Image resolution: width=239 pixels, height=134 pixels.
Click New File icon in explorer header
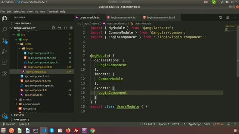[x=53, y=28]
